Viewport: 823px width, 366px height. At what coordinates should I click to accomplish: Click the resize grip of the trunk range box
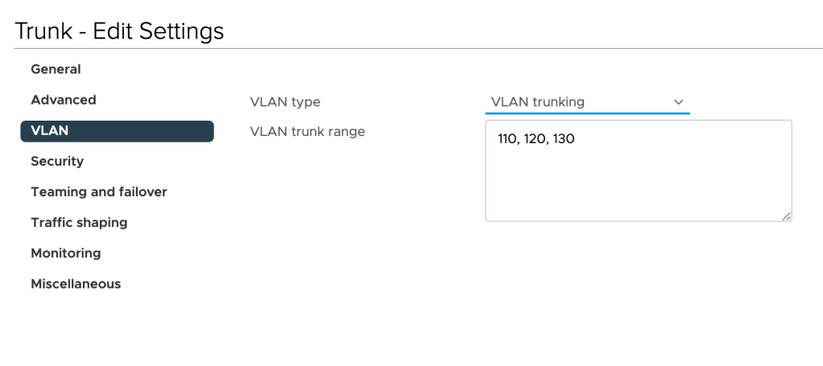click(786, 216)
